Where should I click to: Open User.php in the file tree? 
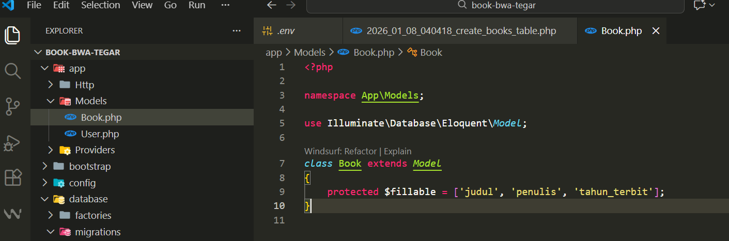point(100,134)
